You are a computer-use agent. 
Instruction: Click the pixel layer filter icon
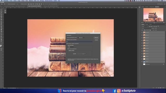coord(150,26)
